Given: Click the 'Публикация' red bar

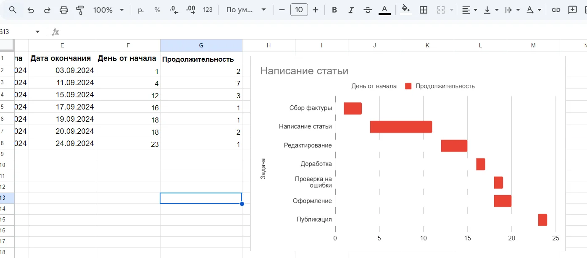Looking at the screenshot, I should pyautogui.click(x=542, y=220).
